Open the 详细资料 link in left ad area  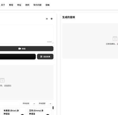coord(8,85)
